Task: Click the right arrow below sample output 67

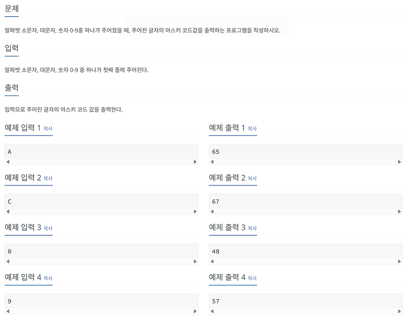Action: click(399, 211)
